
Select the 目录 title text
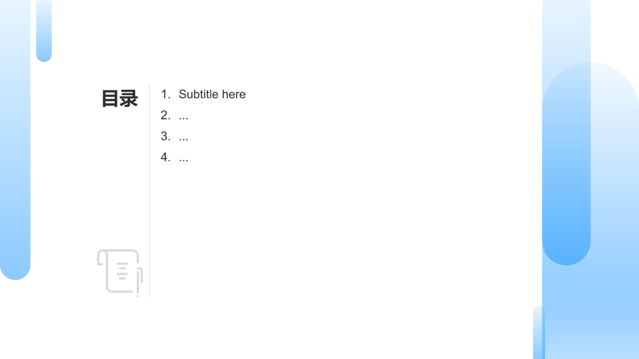pyautogui.click(x=120, y=99)
